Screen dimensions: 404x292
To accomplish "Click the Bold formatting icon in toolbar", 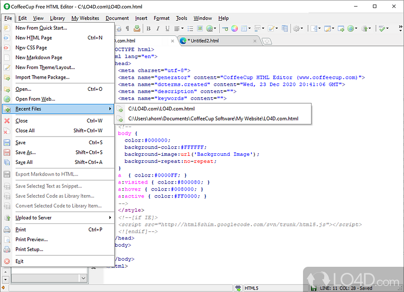I will (x=147, y=29).
